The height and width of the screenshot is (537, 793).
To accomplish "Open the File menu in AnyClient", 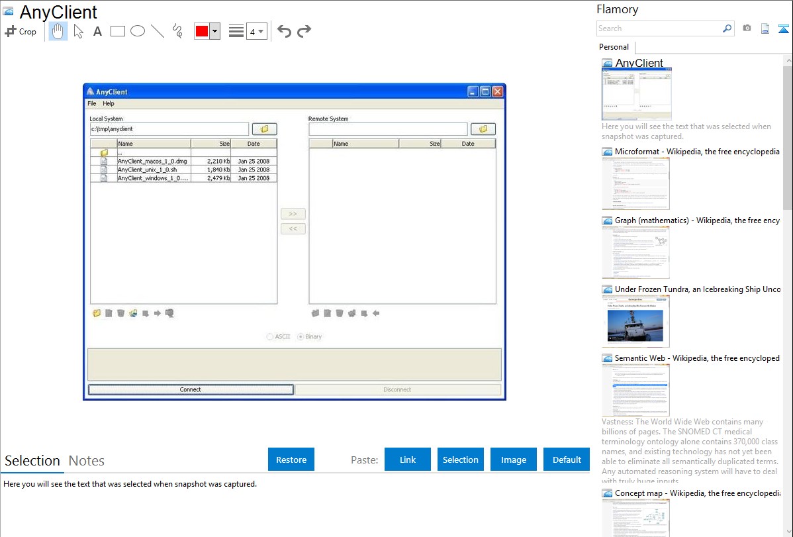I will pyautogui.click(x=91, y=104).
